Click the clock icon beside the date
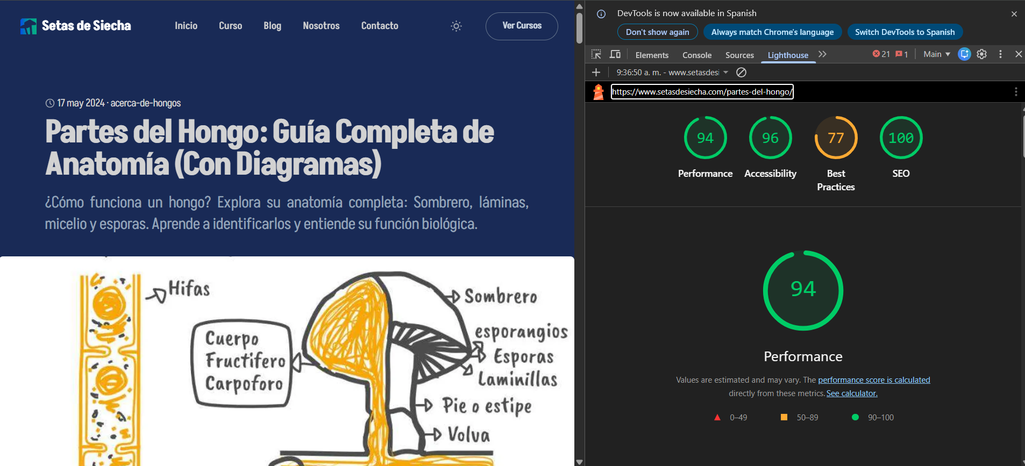This screenshot has height=466, width=1025. tap(50, 103)
